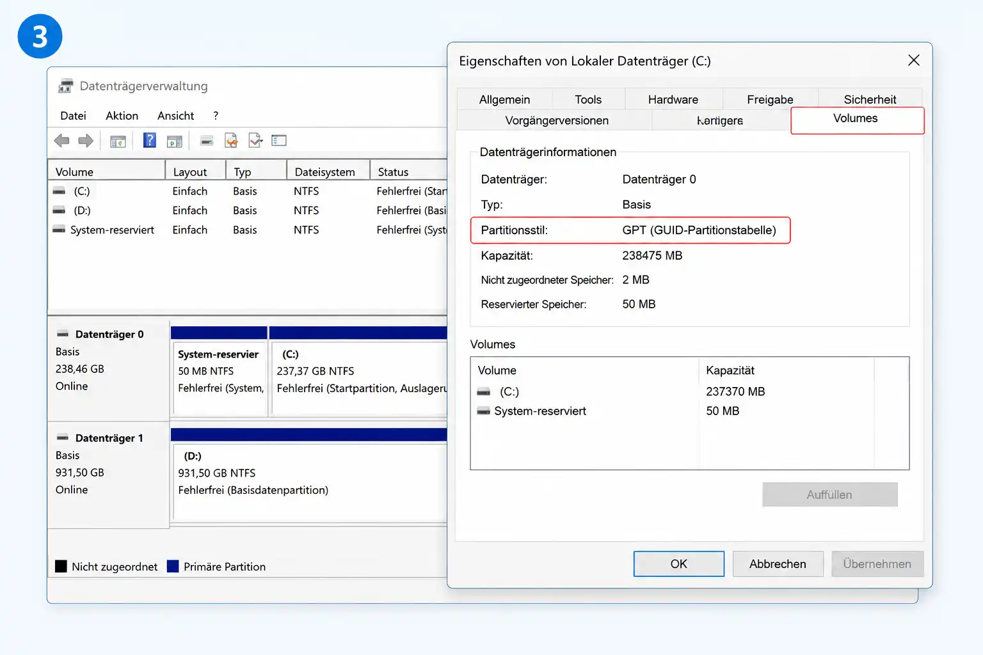The height and width of the screenshot is (655, 983).
Task: Open the Datei menu
Action: pyautogui.click(x=73, y=116)
